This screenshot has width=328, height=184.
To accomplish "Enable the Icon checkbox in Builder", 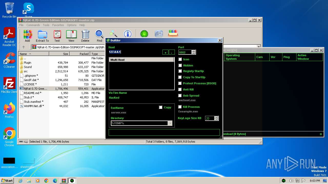I will click(180, 59).
